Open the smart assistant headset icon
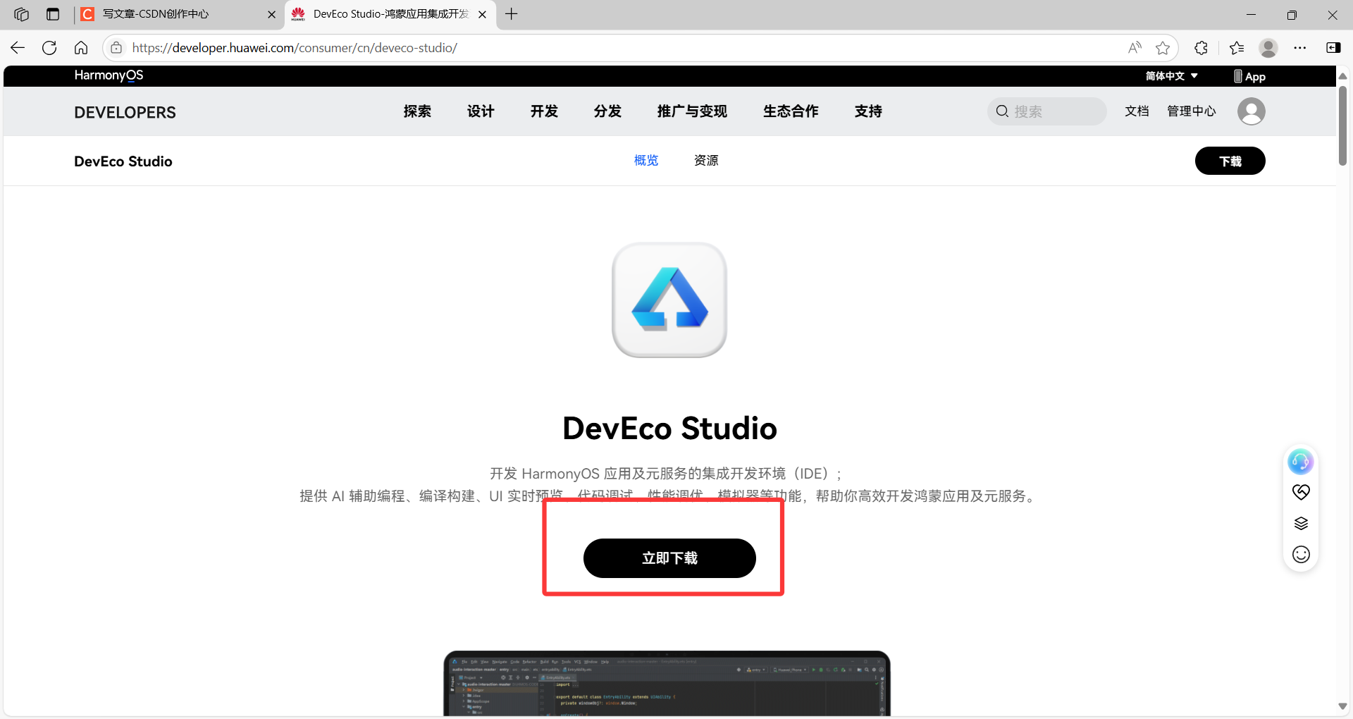Viewport: 1353px width, 719px height. 1301,462
